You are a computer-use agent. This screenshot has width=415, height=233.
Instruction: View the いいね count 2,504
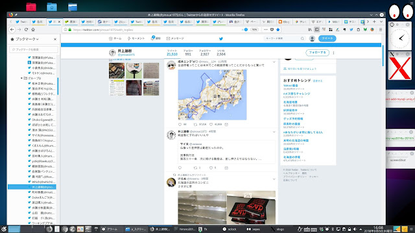point(221,52)
